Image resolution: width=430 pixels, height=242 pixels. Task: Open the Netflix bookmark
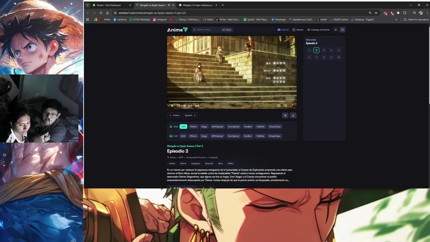[x=105, y=19]
